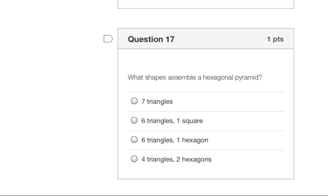Click the gray header bar between title and points
Viewport: 328px width, 196px height.
tap(219, 39)
